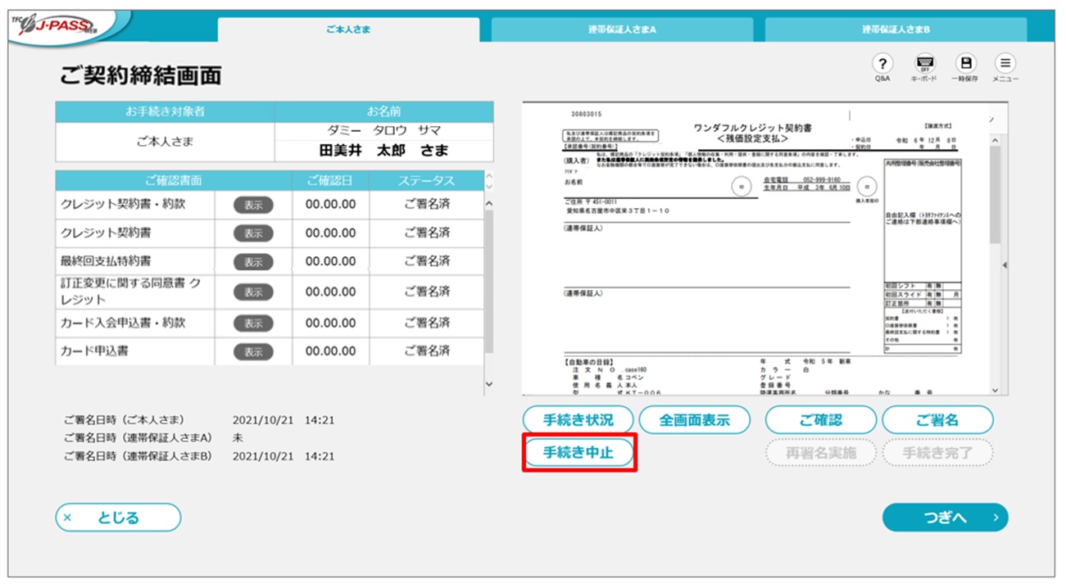Show the クレジット契約書・約款 document
Viewport: 1066px width, 588px height.
pyautogui.click(x=253, y=205)
